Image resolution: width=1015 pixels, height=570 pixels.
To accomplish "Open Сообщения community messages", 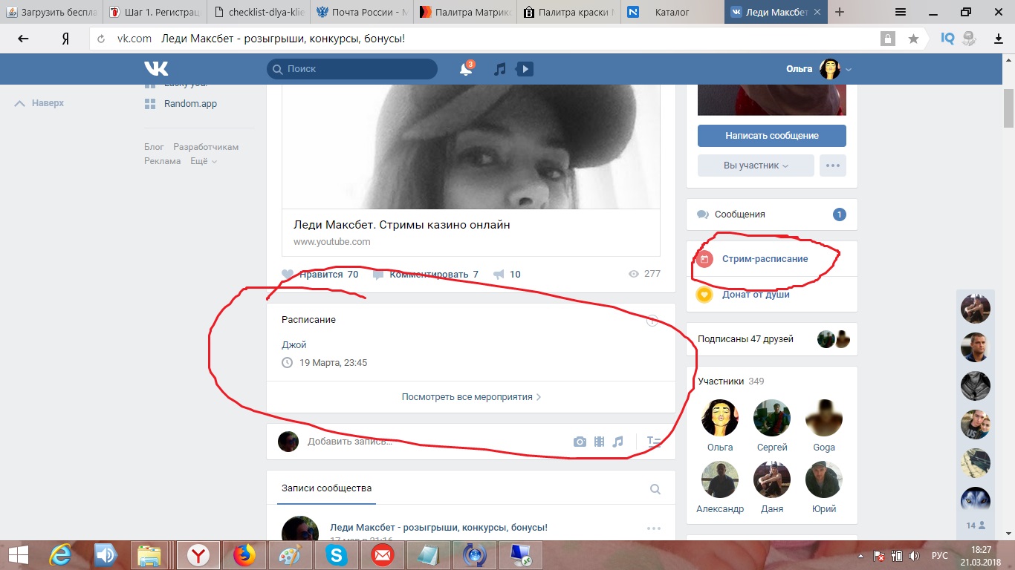I will pos(772,214).
